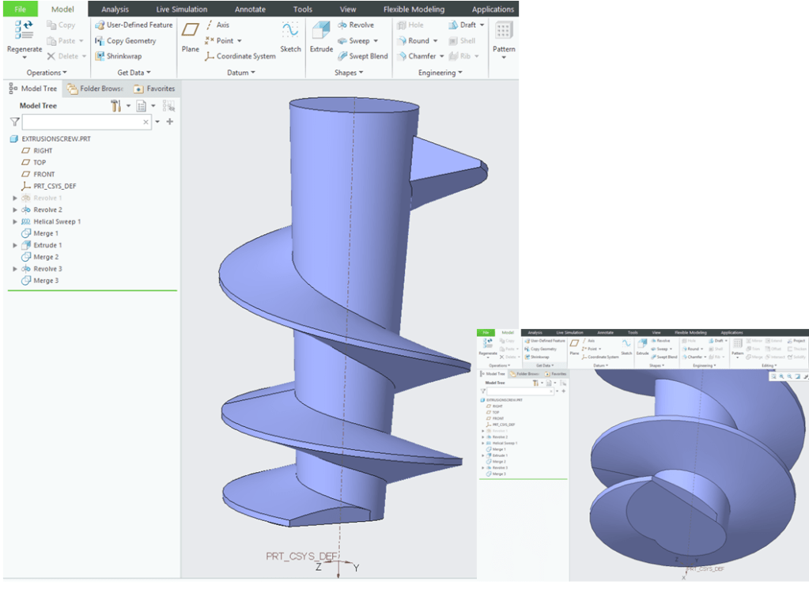This screenshot has height=593, width=809.
Task: Open the Chamfer dropdown arrow in large ribbon
Action: click(x=443, y=56)
